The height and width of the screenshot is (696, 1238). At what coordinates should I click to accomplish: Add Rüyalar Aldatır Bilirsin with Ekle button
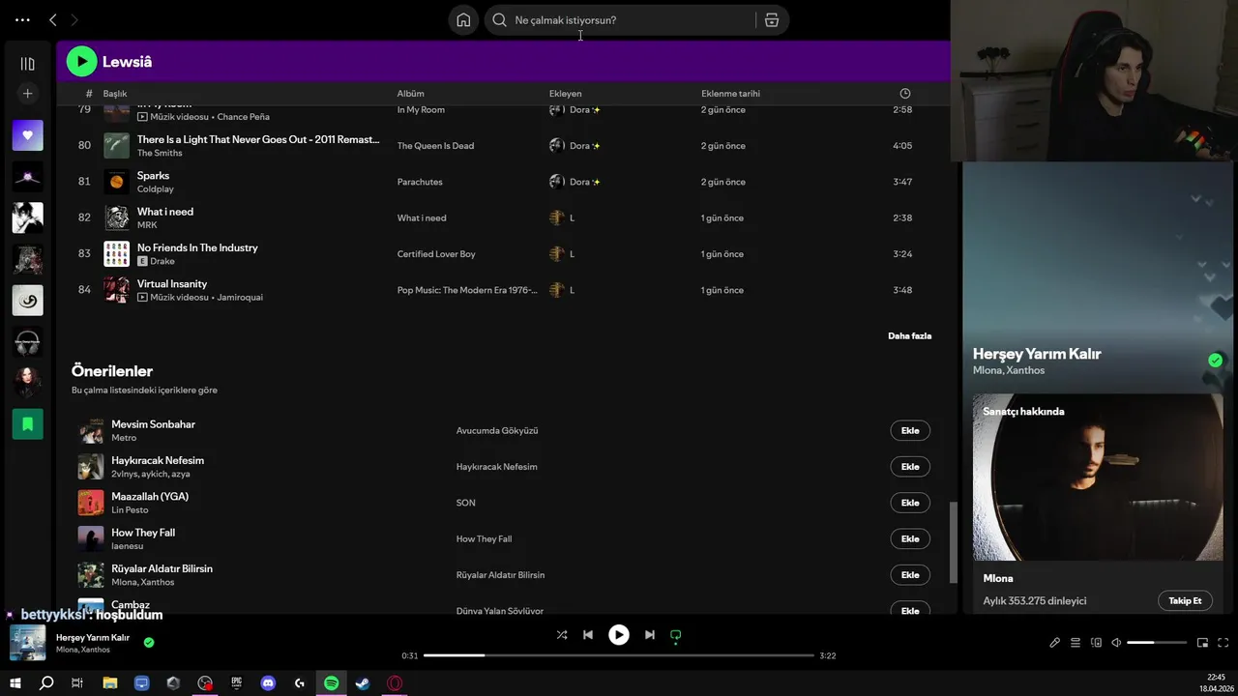coord(910,575)
